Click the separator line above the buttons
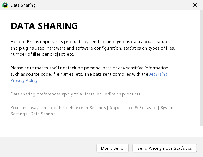This screenshot has height=157, width=203. (101, 137)
